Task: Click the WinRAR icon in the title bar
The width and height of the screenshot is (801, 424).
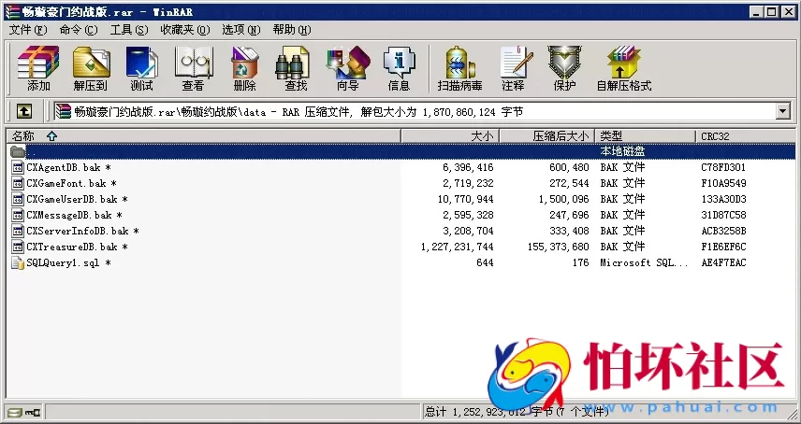Action: [12, 12]
